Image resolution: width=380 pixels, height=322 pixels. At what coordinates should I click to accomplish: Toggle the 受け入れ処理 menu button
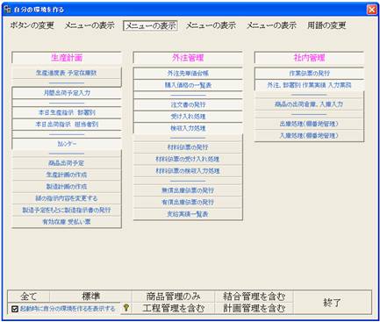point(188,117)
